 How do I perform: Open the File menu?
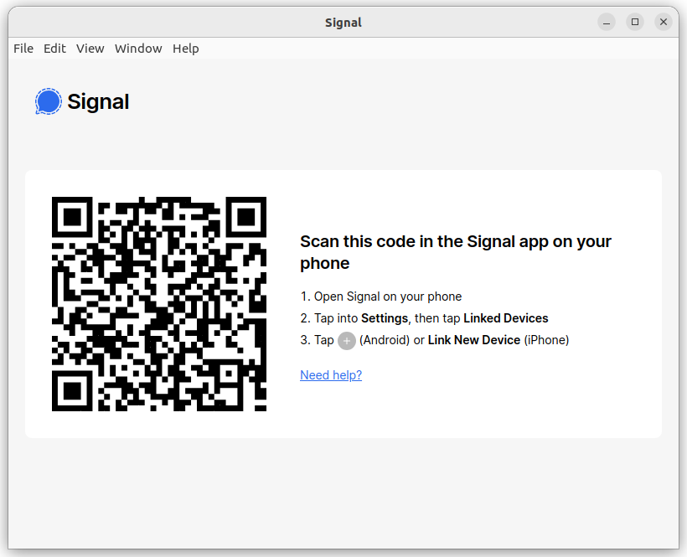click(x=23, y=49)
